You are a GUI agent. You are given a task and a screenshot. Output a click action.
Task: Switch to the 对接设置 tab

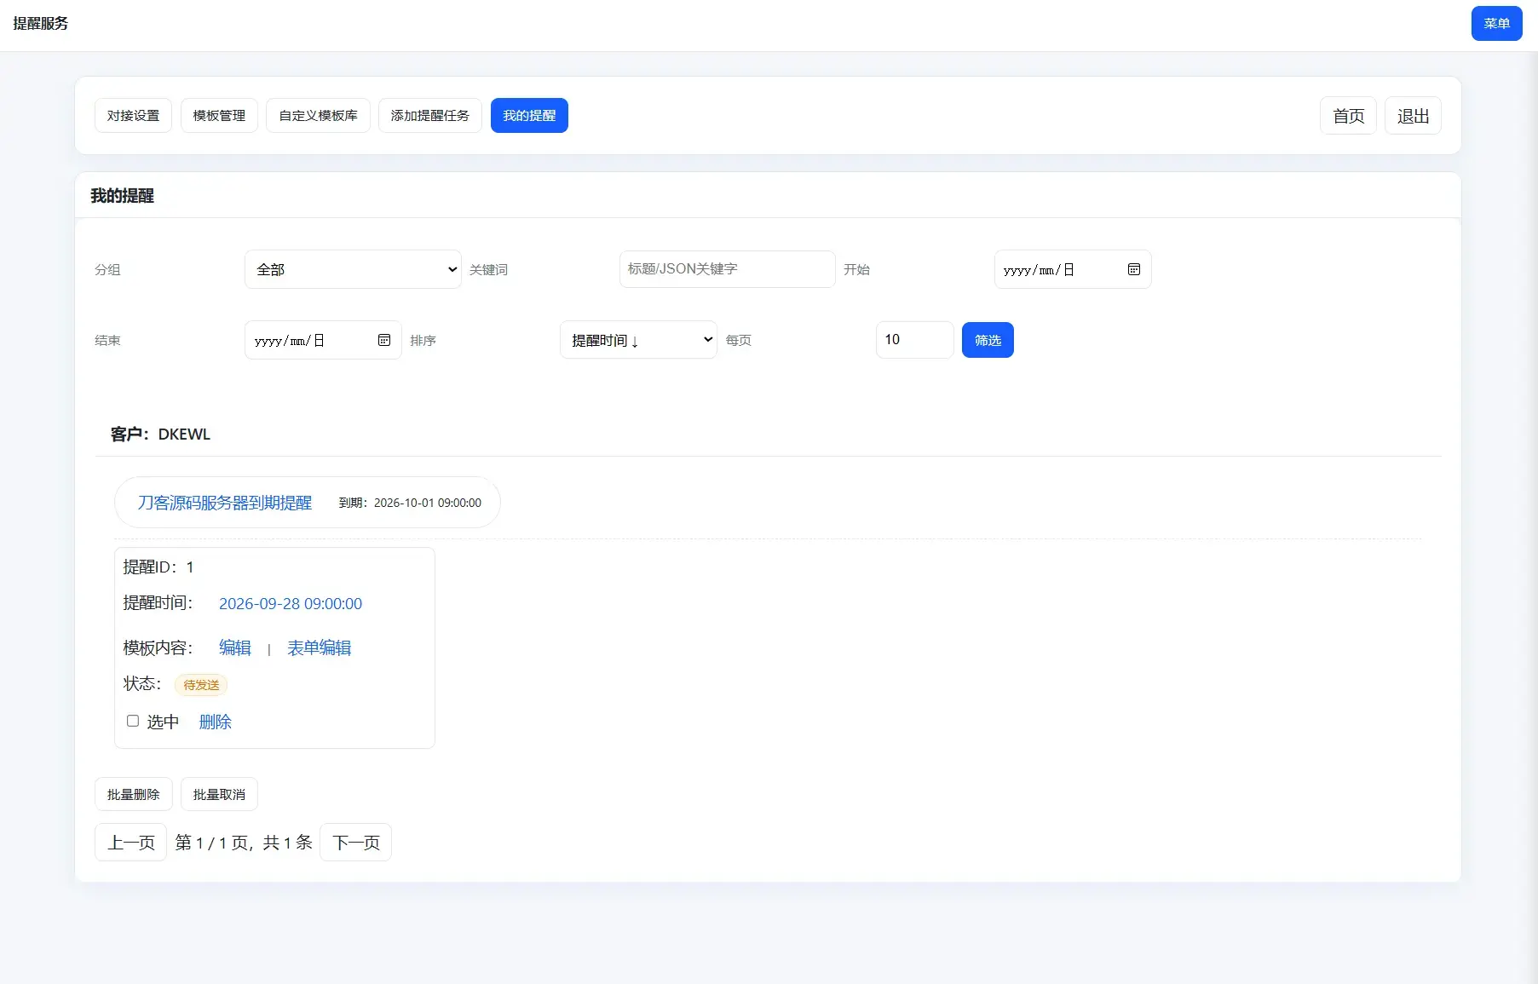click(x=133, y=116)
